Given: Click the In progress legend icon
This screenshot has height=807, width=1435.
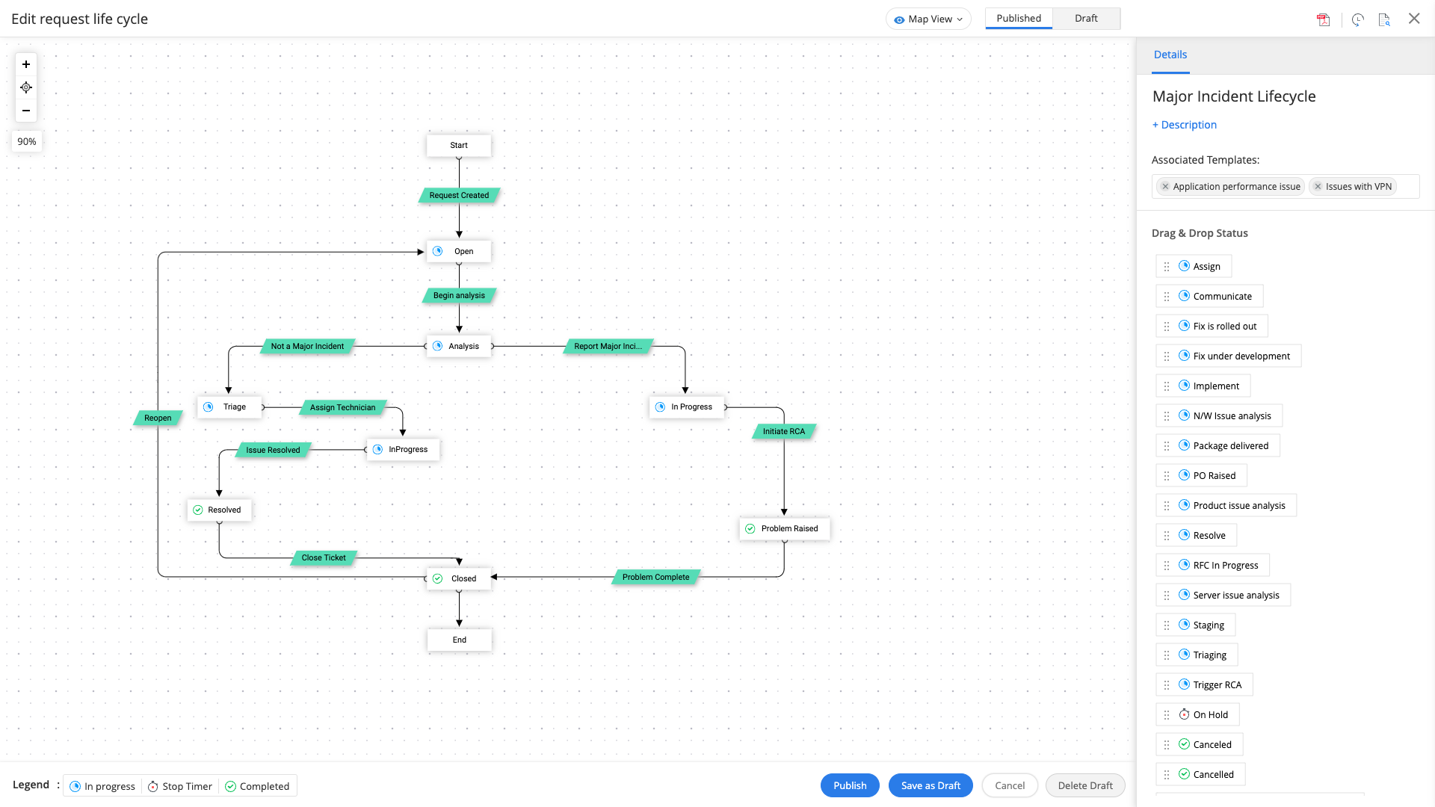Looking at the screenshot, I should [x=75, y=785].
